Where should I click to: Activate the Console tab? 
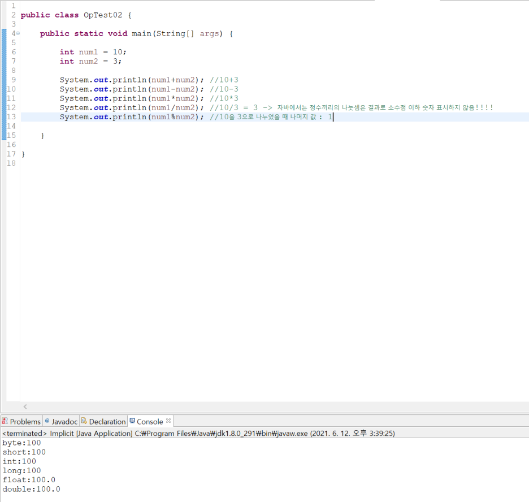pyautogui.click(x=146, y=421)
